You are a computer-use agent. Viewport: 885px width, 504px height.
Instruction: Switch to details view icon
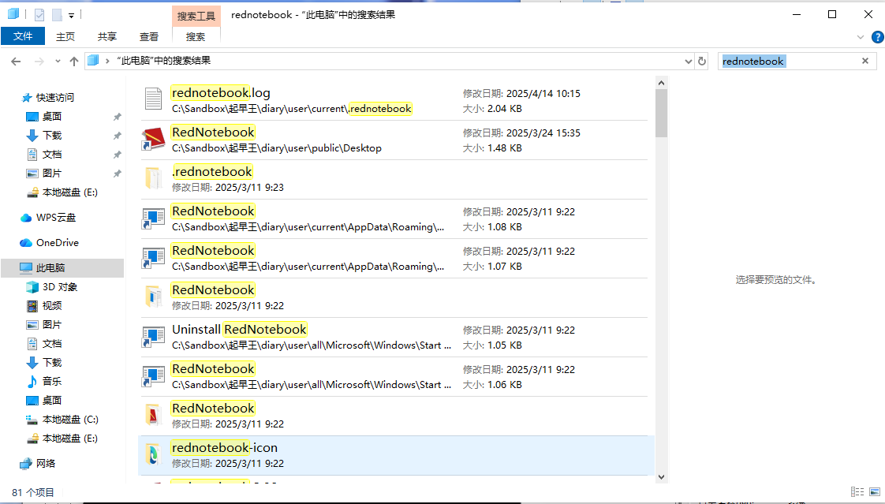tap(857, 493)
